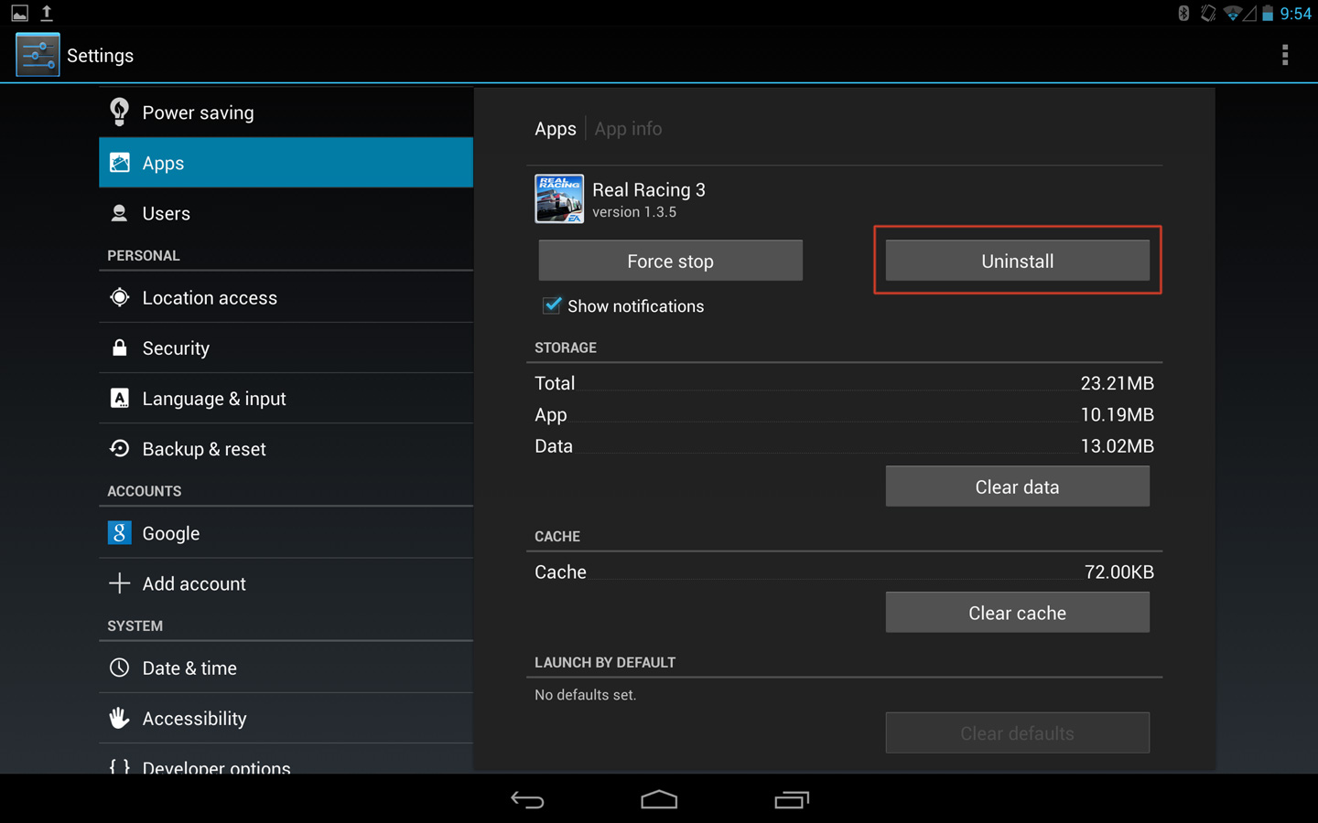Open Location access settings
1318x823 pixels.
(x=286, y=297)
